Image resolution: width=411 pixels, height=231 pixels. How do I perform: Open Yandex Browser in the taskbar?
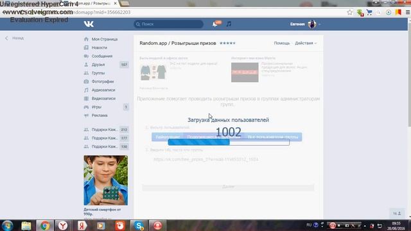click(63, 225)
